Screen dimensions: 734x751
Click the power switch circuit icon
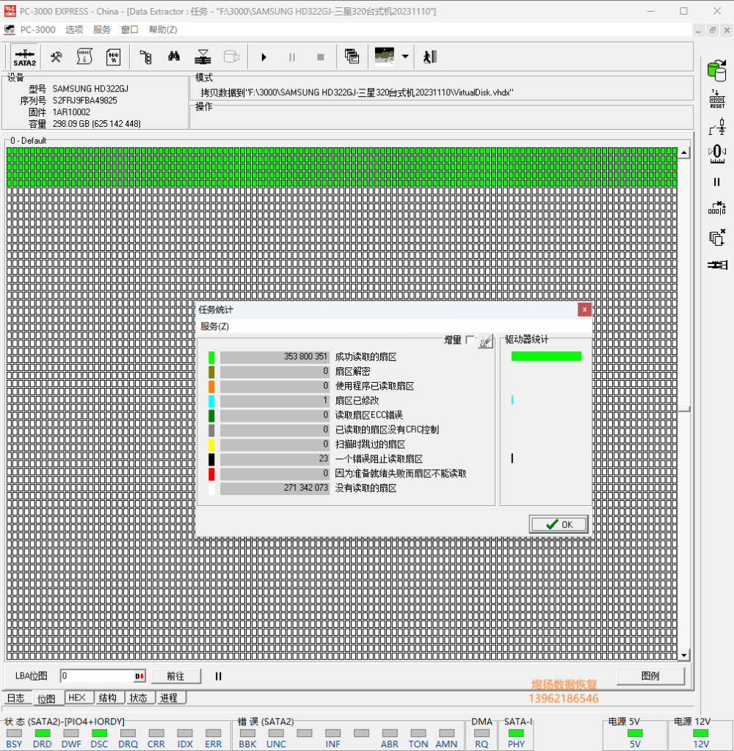717,127
